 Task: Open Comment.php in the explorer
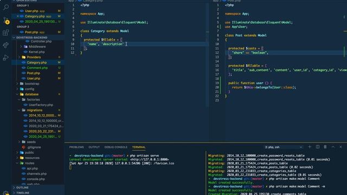(37, 68)
